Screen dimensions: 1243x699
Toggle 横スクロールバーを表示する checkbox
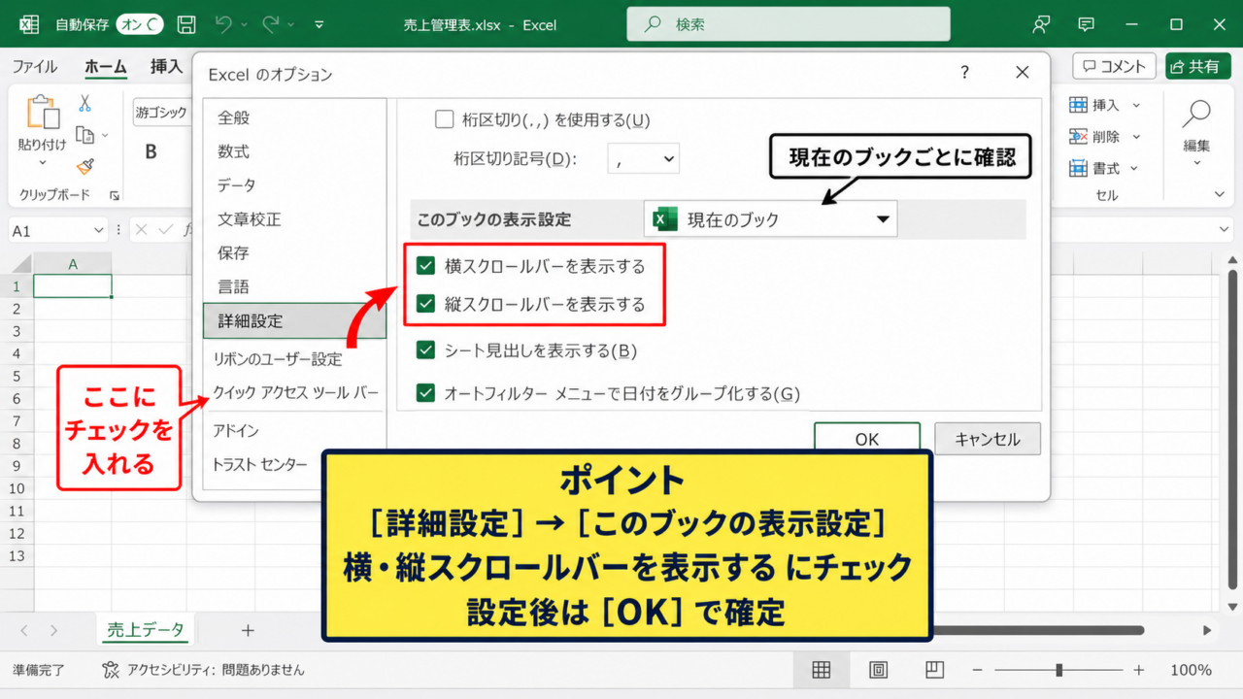425,266
